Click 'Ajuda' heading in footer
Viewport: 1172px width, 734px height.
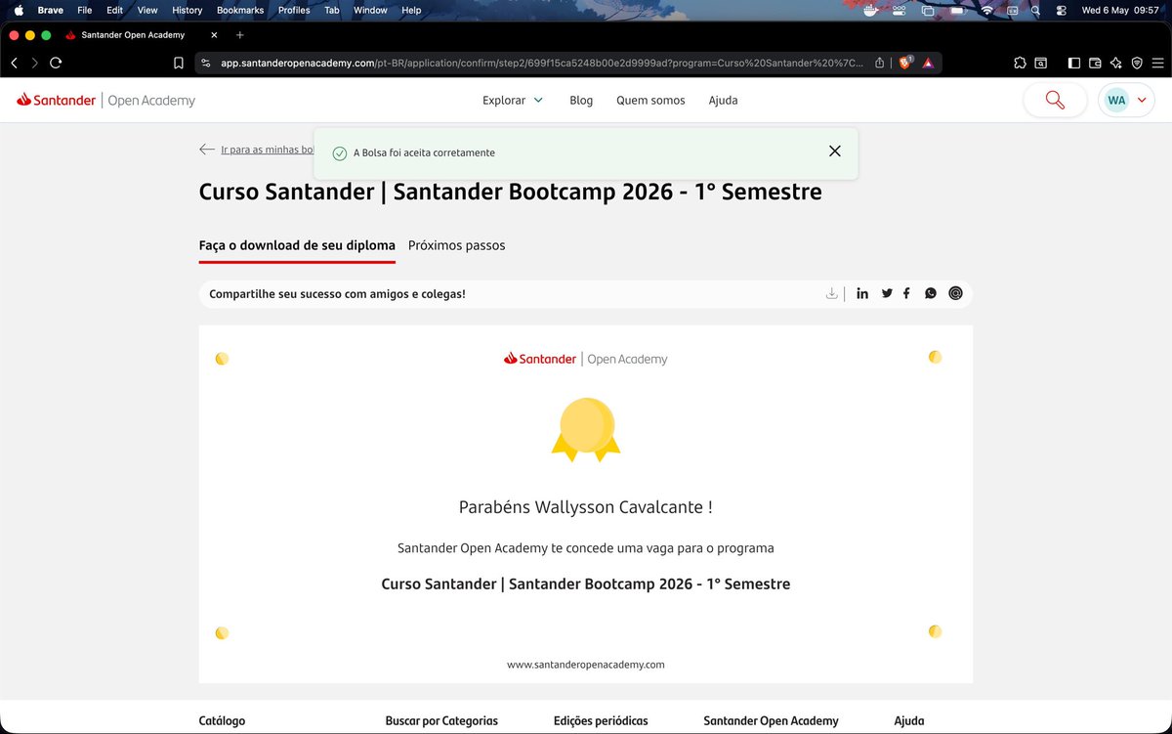909,720
